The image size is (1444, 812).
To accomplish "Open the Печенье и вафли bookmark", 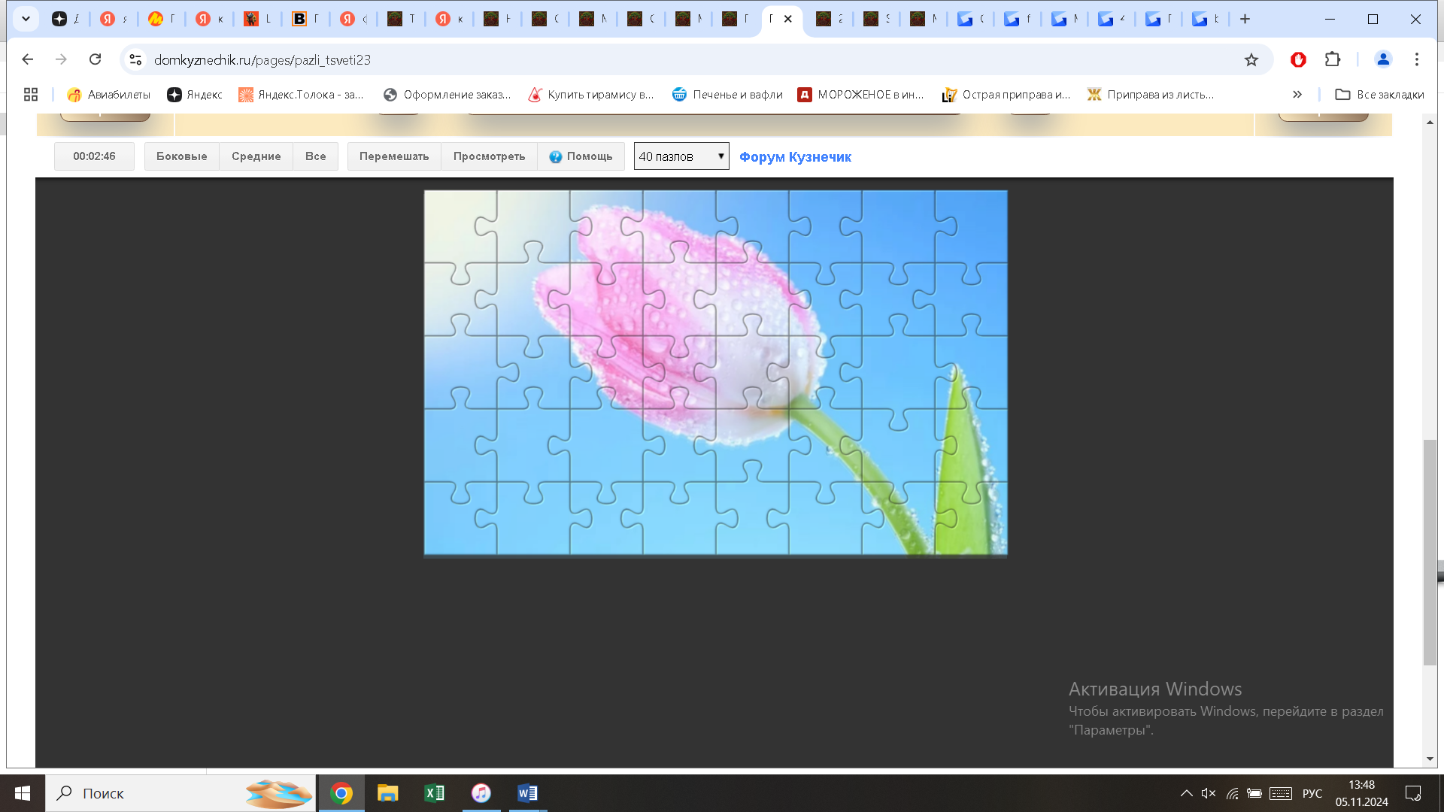I will tap(727, 94).
